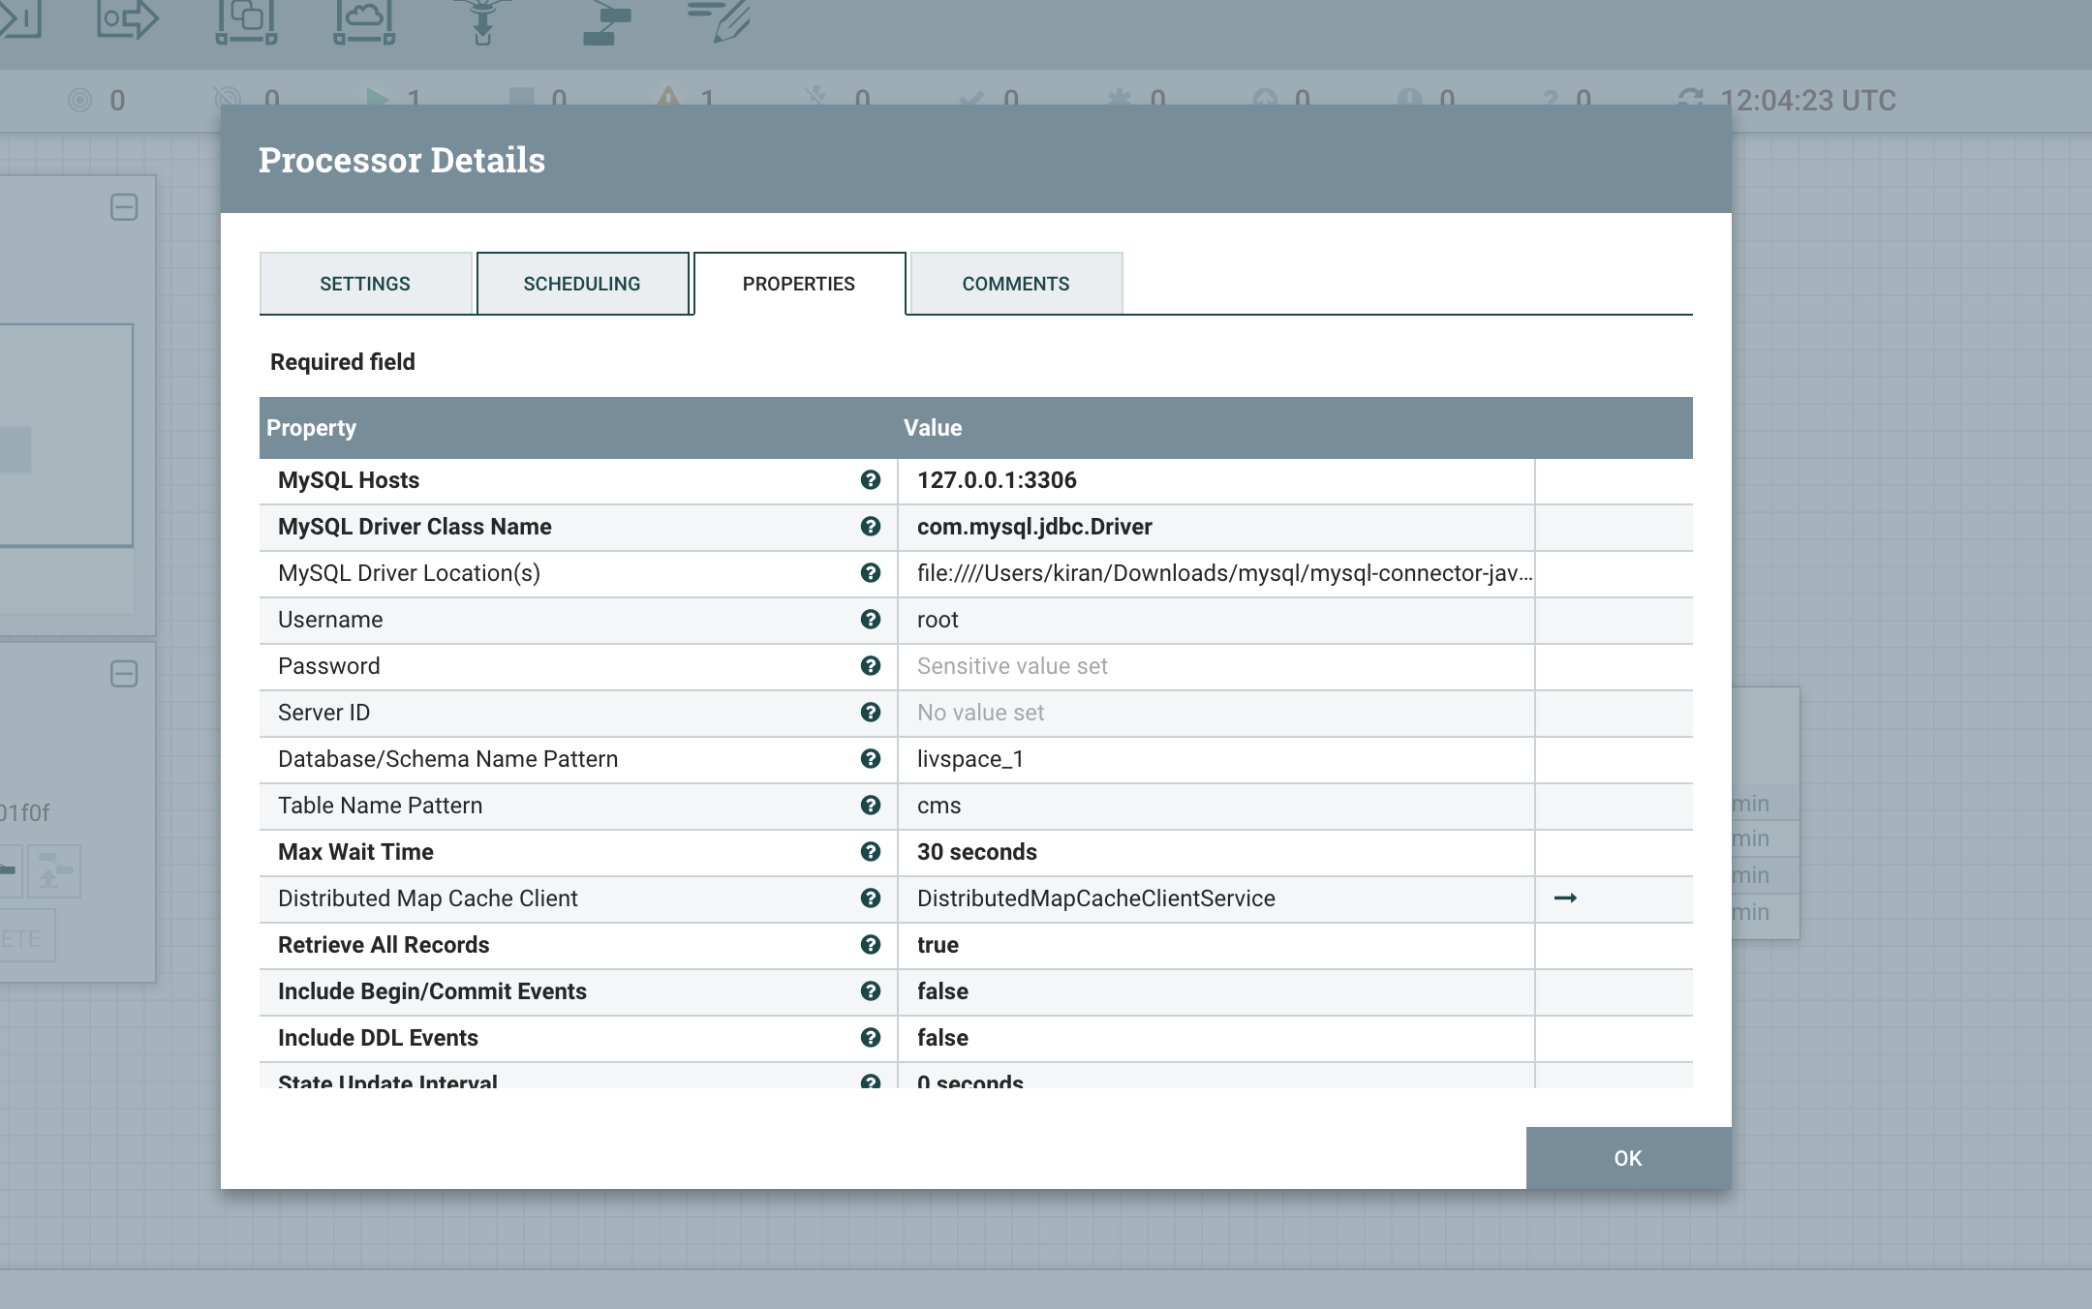Open the SCHEDULING tab
Image resolution: width=2092 pixels, height=1309 pixels.
pos(583,283)
